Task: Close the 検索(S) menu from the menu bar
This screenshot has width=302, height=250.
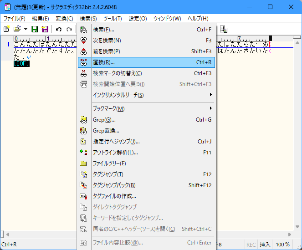Action: point(88,19)
